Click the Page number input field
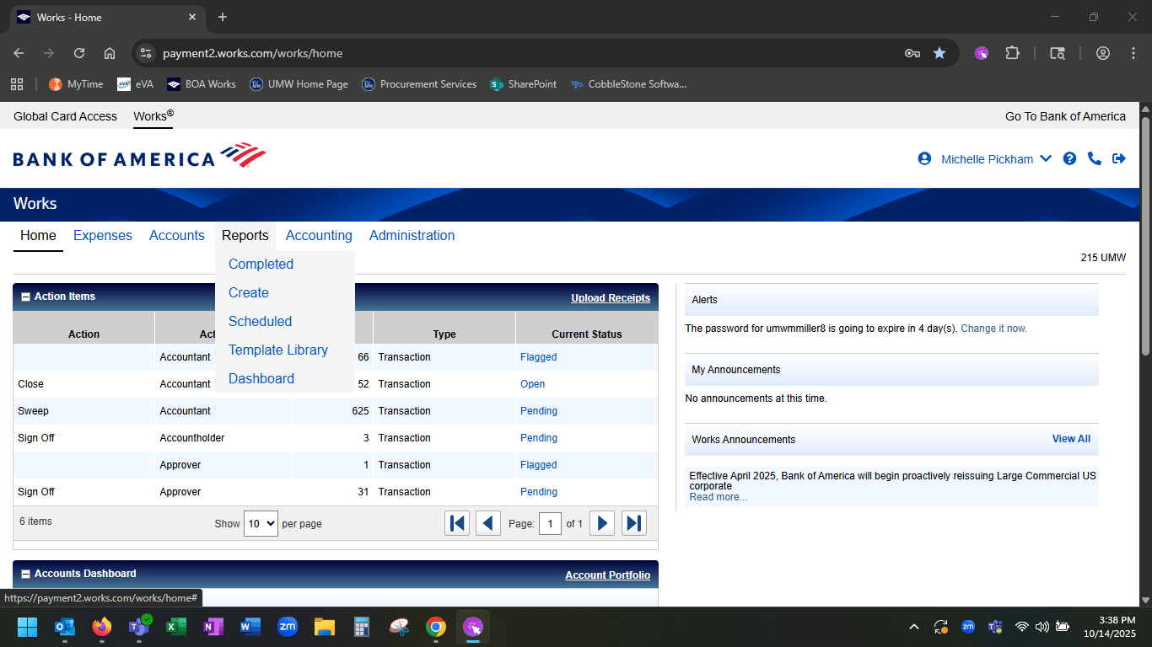This screenshot has width=1152, height=647. tap(550, 523)
